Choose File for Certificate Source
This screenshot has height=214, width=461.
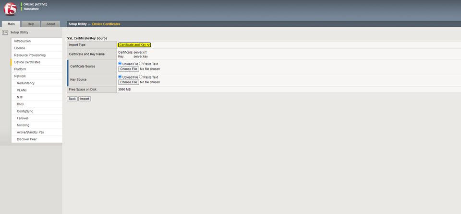128,69
